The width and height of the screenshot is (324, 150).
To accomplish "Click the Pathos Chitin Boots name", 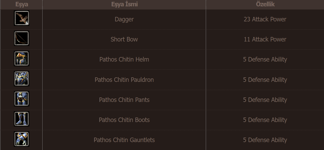I will 124,120.
